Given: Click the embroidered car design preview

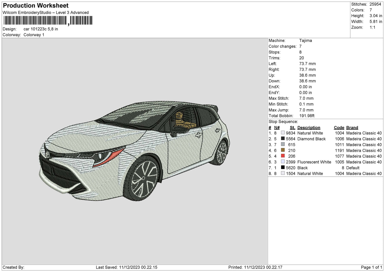Looking at the screenshot, I should click(x=134, y=151).
